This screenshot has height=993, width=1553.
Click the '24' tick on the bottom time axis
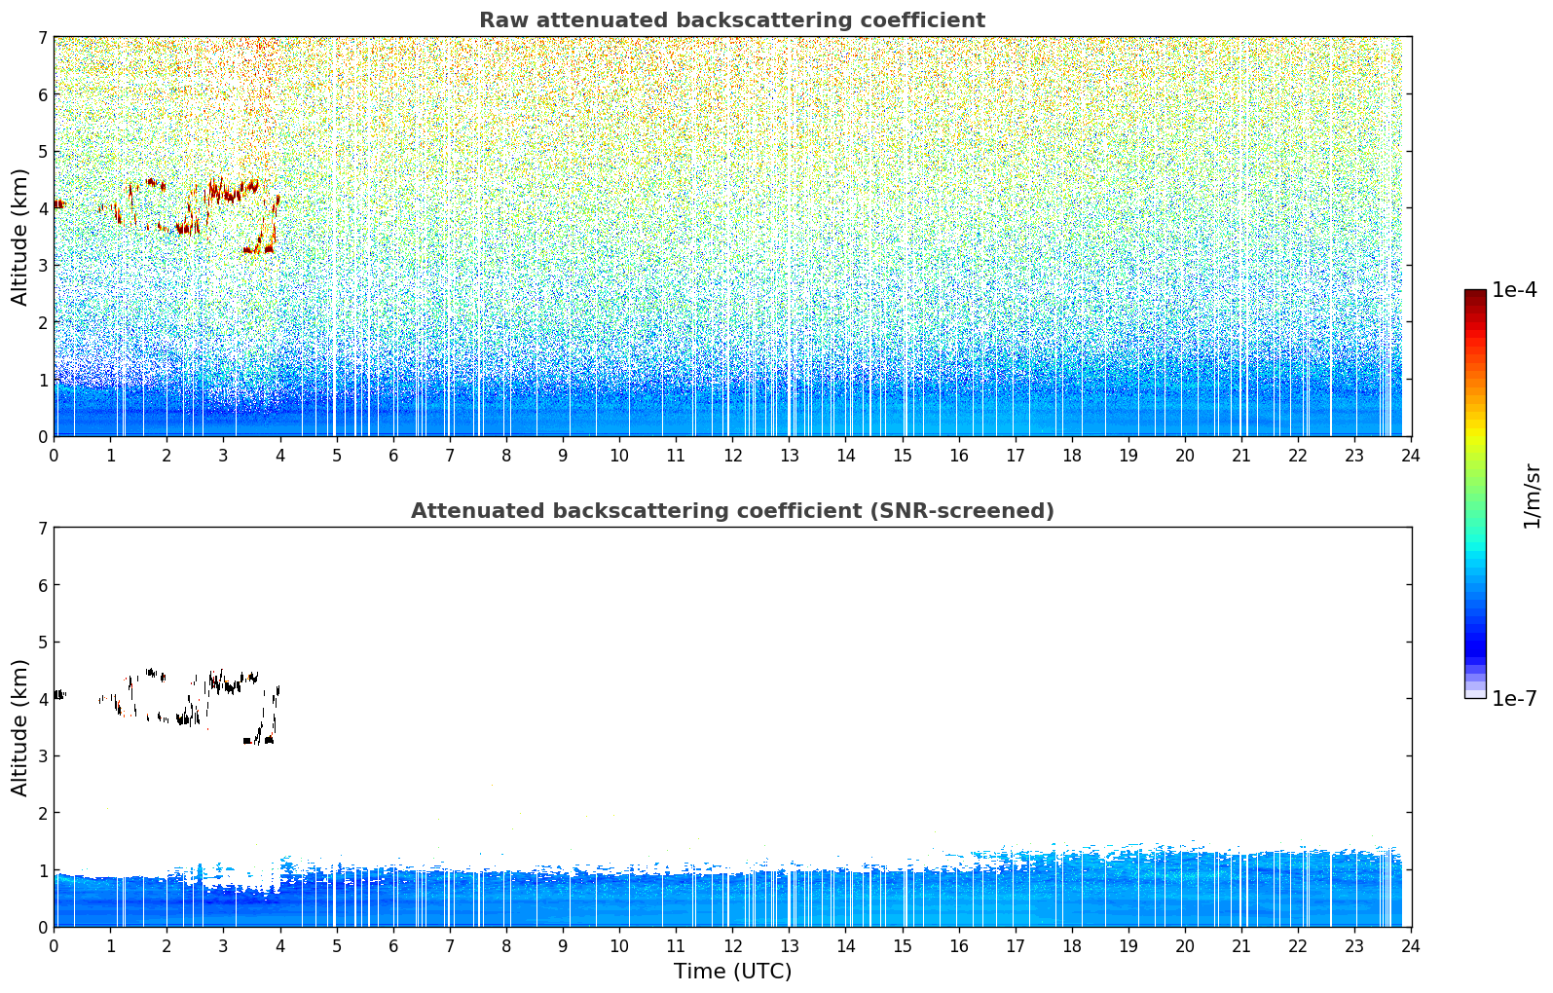(1411, 945)
